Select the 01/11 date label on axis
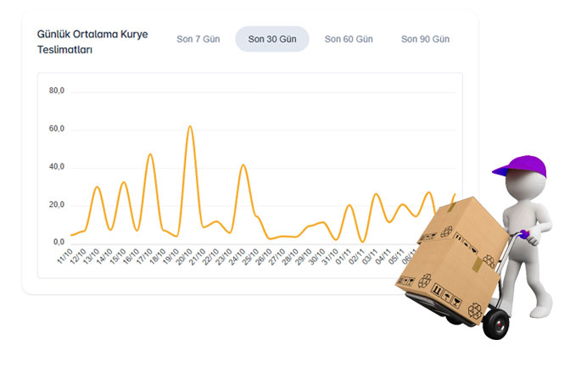Screen dimensions: 581x373 pyautogui.click(x=344, y=256)
